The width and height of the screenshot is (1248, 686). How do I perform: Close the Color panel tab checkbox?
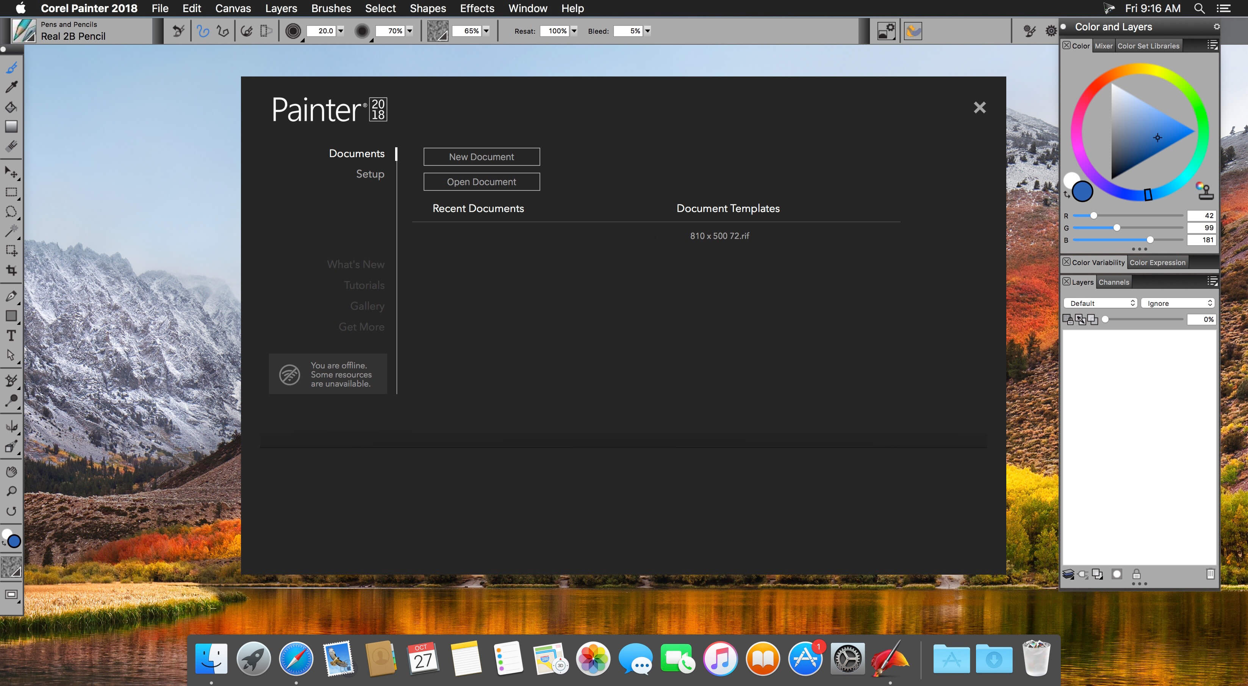point(1066,45)
